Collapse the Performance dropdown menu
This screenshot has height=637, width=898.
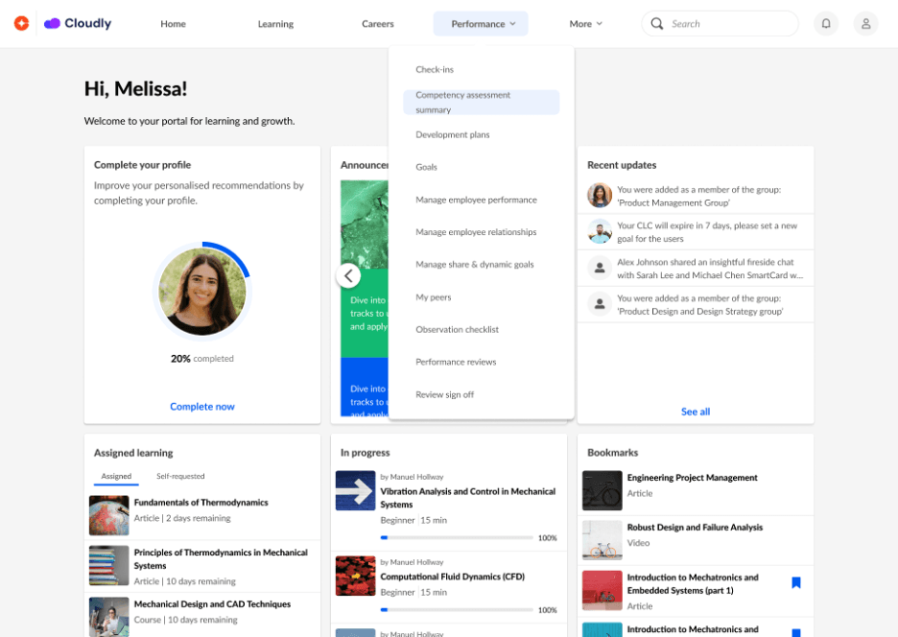pyautogui.click(x=481, y=23)
